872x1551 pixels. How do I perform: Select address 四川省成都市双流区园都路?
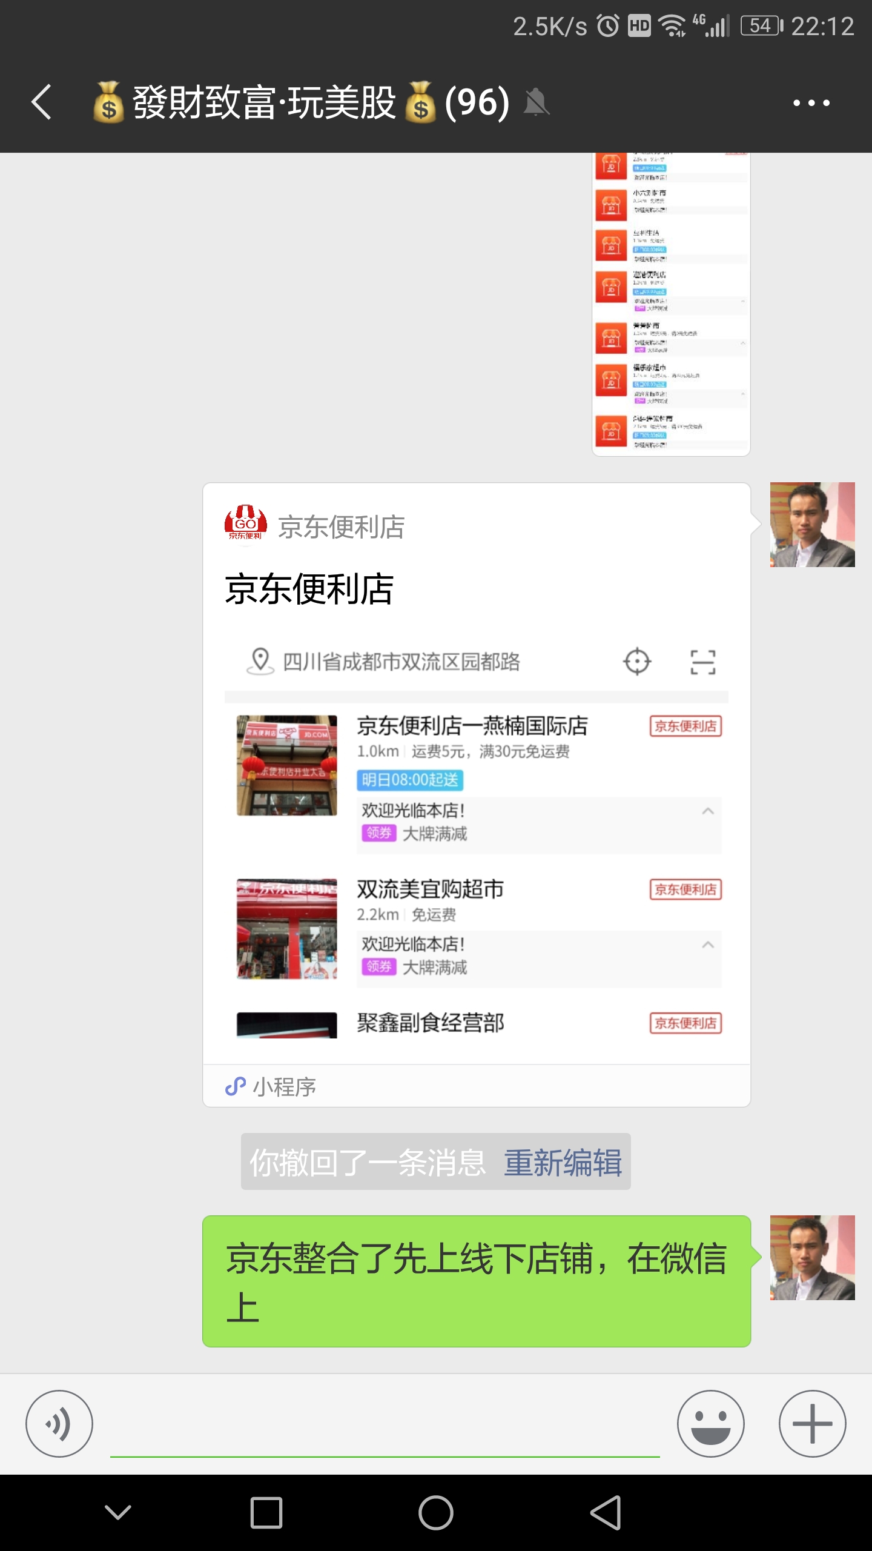click(401, 662)
